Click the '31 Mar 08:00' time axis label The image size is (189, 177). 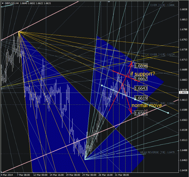coord(122,175)
